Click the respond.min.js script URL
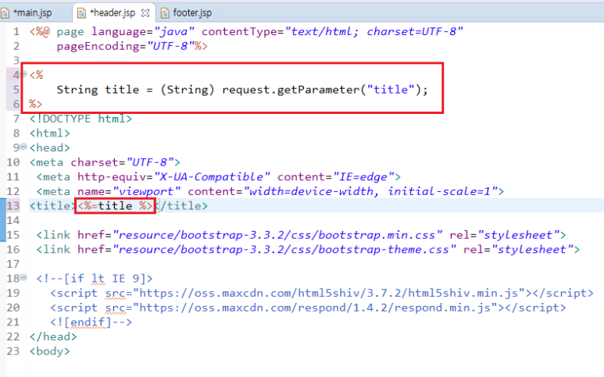Image resolution: width=604 pixels, height=377 pixels. (315, 308)
